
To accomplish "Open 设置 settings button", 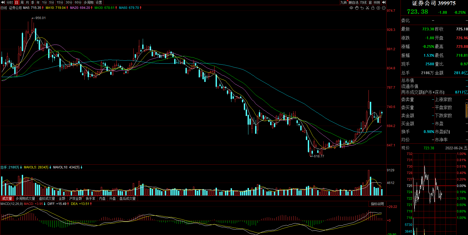I will 99,2.
